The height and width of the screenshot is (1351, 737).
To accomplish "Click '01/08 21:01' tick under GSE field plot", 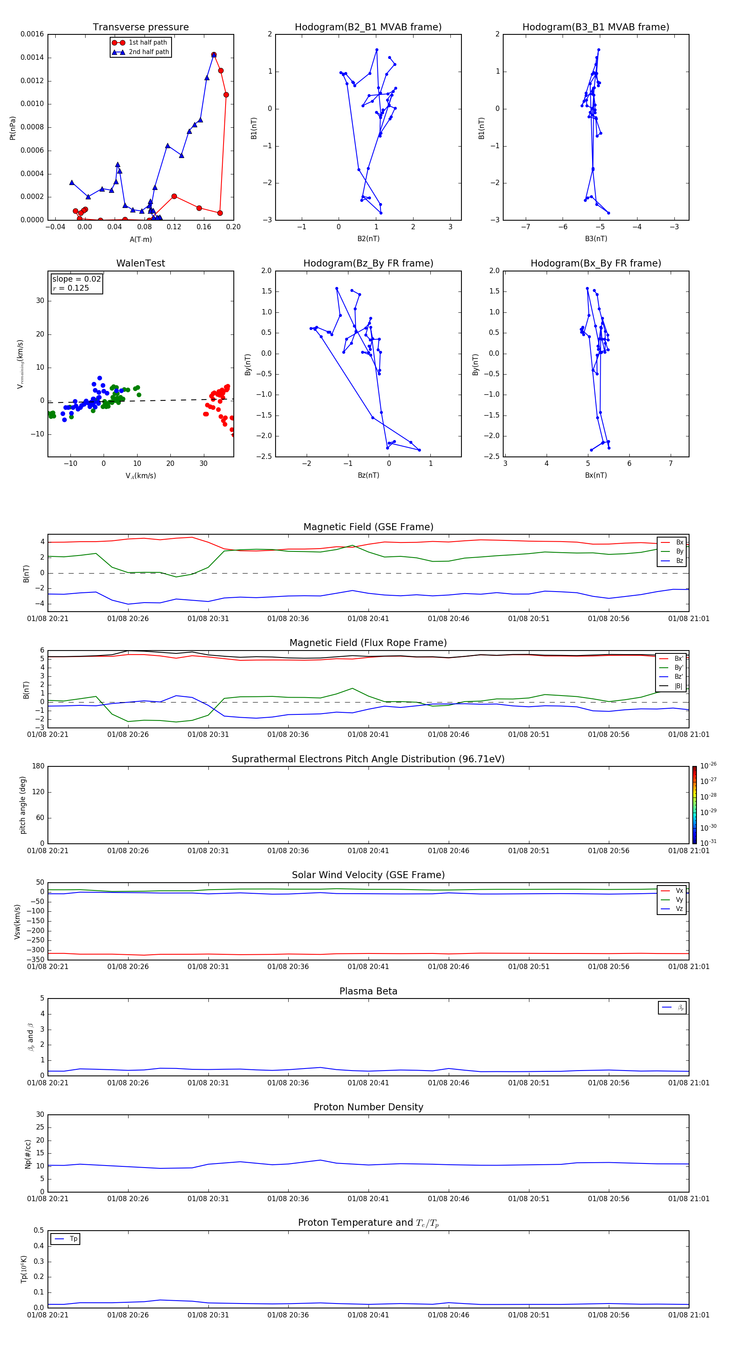I will tap(688, 618).
